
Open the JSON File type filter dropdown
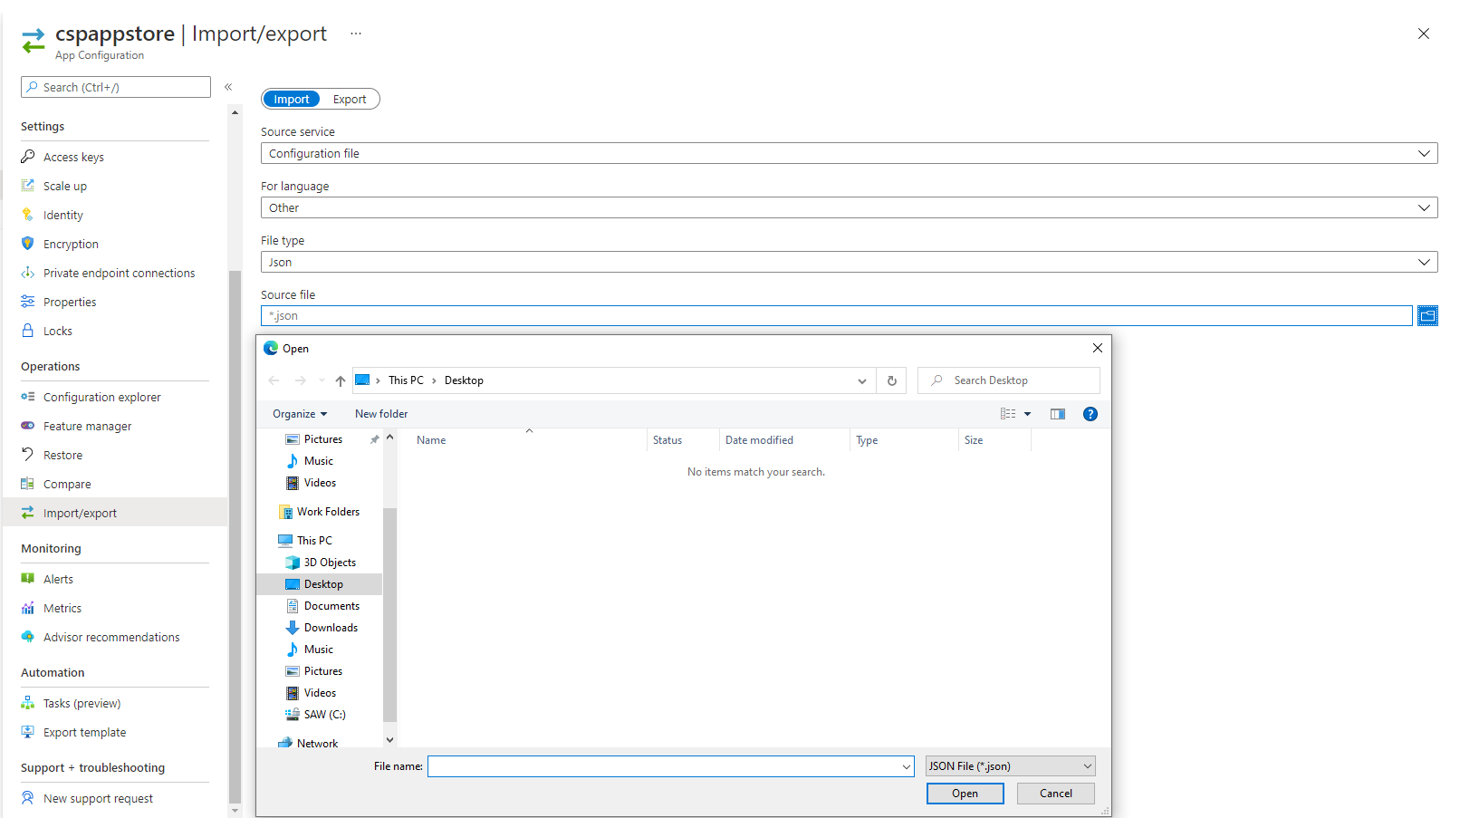1010,766
